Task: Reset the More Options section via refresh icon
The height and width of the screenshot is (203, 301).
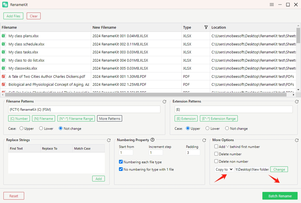Action: 297,140
